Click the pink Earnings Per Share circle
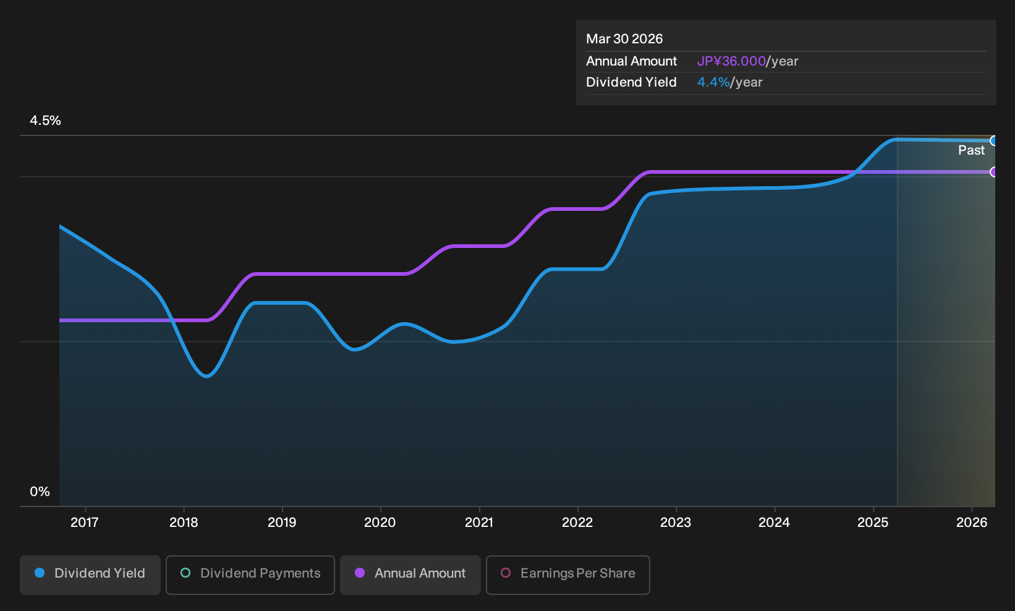 (506, 573)
